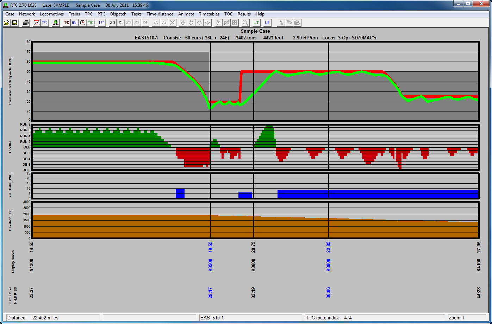Open the Results menu
This screenshot has height=324, width=492.
coord(244,14)
